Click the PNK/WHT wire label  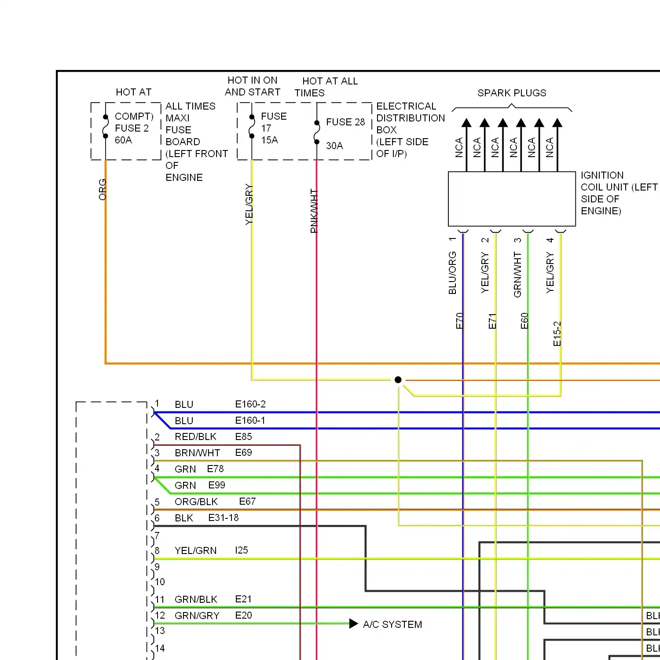click(314, 211)
